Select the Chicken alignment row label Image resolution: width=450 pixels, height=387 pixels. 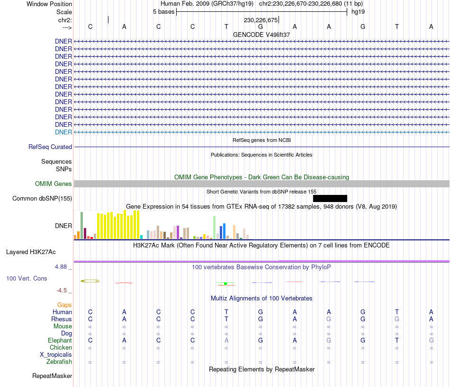[61, 347]
